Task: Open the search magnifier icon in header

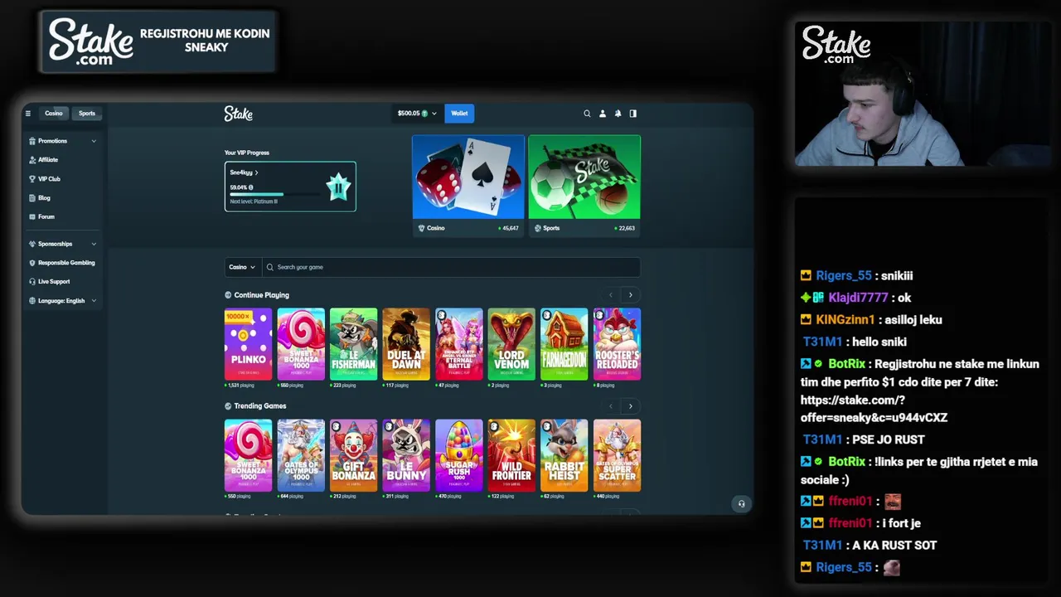Action: point(587,114)
